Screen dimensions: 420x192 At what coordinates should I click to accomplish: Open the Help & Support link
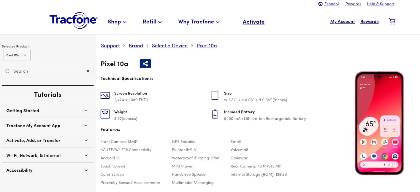381,4
